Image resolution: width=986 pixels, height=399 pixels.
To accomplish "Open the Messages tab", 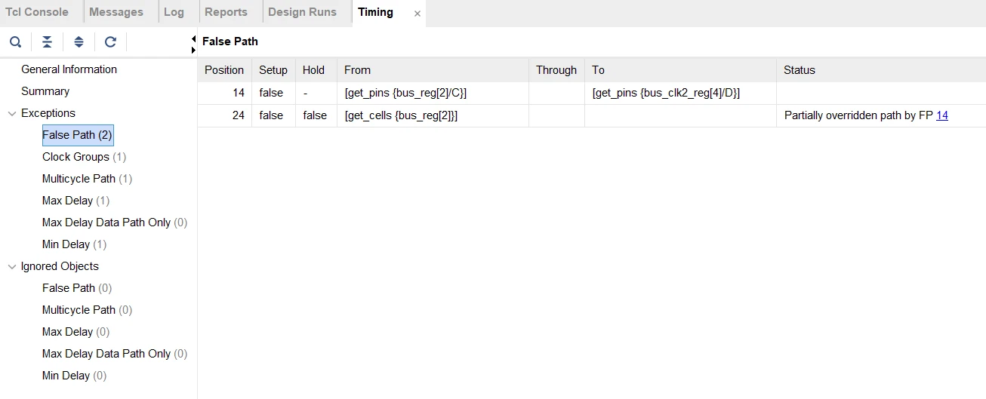I will tap(116, 12).
